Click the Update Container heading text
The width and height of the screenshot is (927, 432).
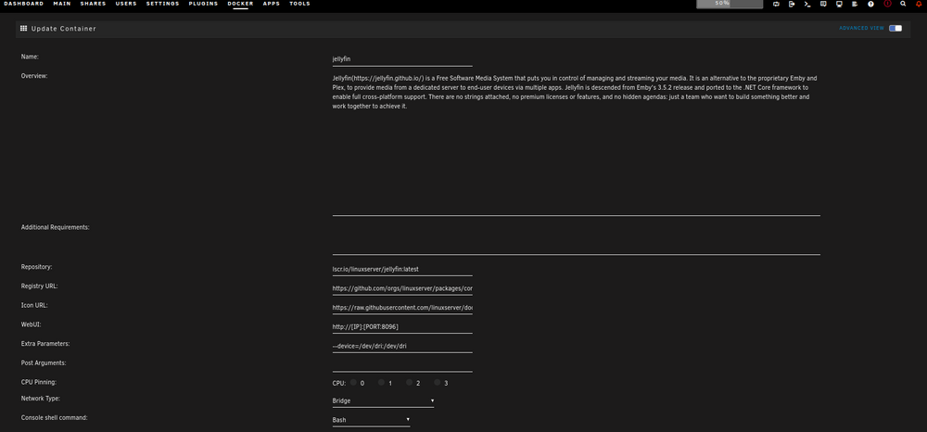[63, 29]
